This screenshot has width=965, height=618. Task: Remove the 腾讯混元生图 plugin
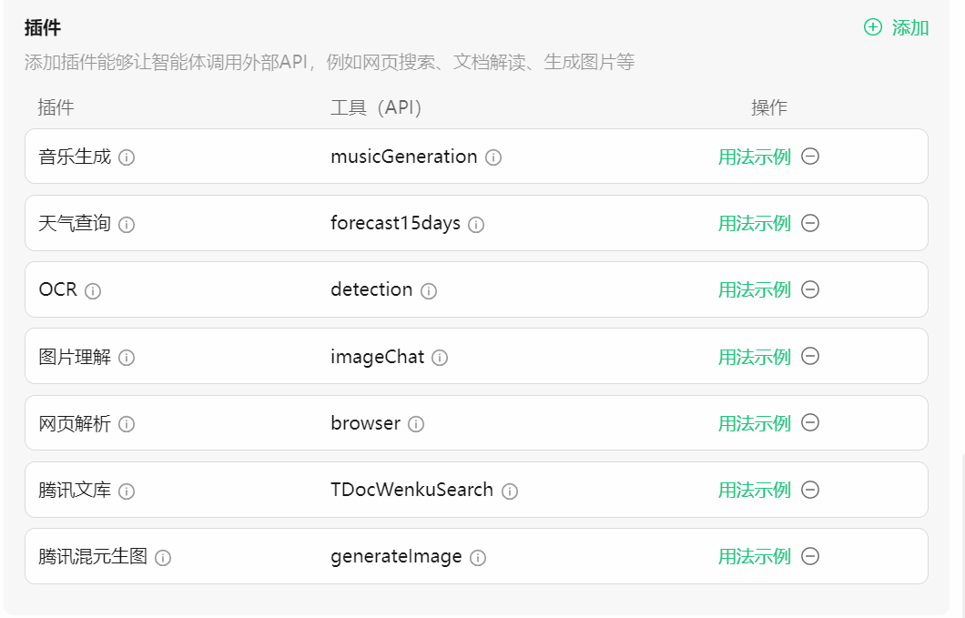click(x=810, y=556)
